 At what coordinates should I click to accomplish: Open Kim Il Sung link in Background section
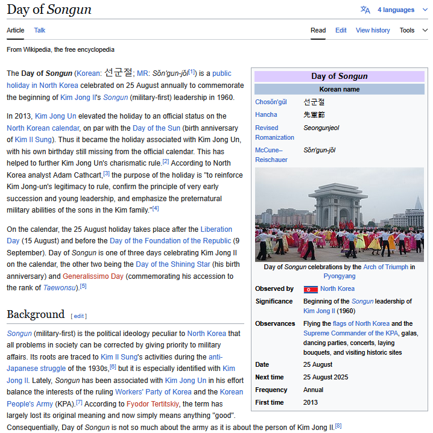coord(119,357)
